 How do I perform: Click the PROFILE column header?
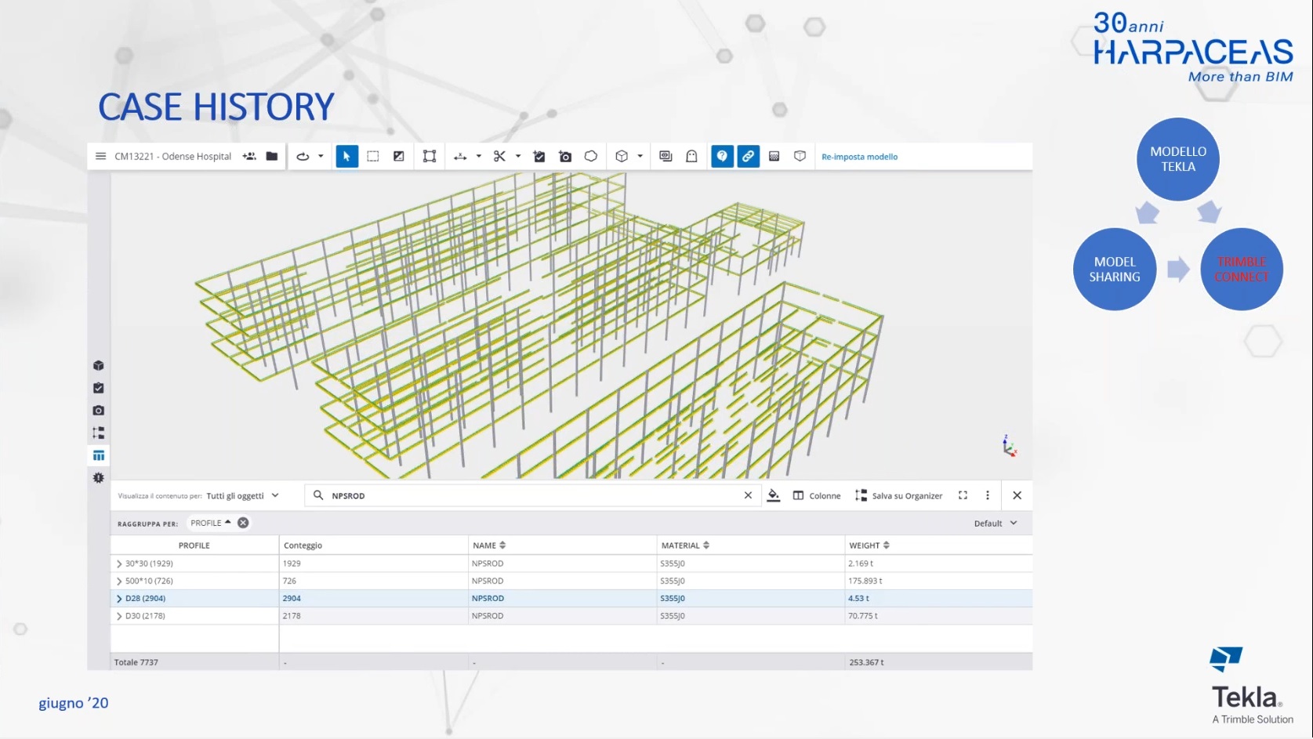[194, 545]
